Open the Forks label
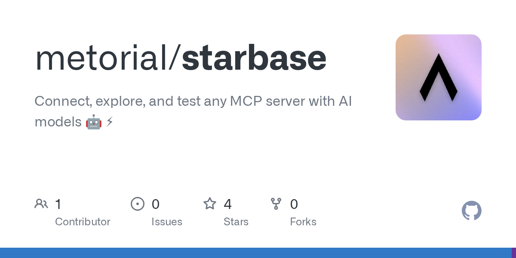Image resolution: width=516 pixels, height=258 pixels. pyautogui.click(x=303, y=222)
